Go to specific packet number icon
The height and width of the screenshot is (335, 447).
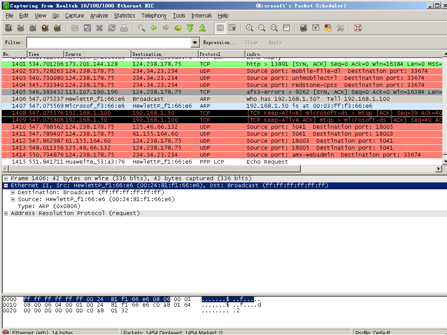coord(178,28)
